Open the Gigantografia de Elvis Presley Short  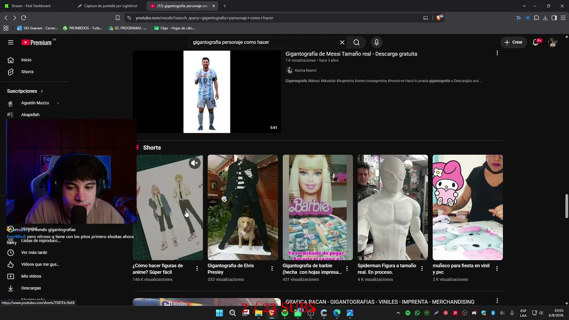[243, 207]
